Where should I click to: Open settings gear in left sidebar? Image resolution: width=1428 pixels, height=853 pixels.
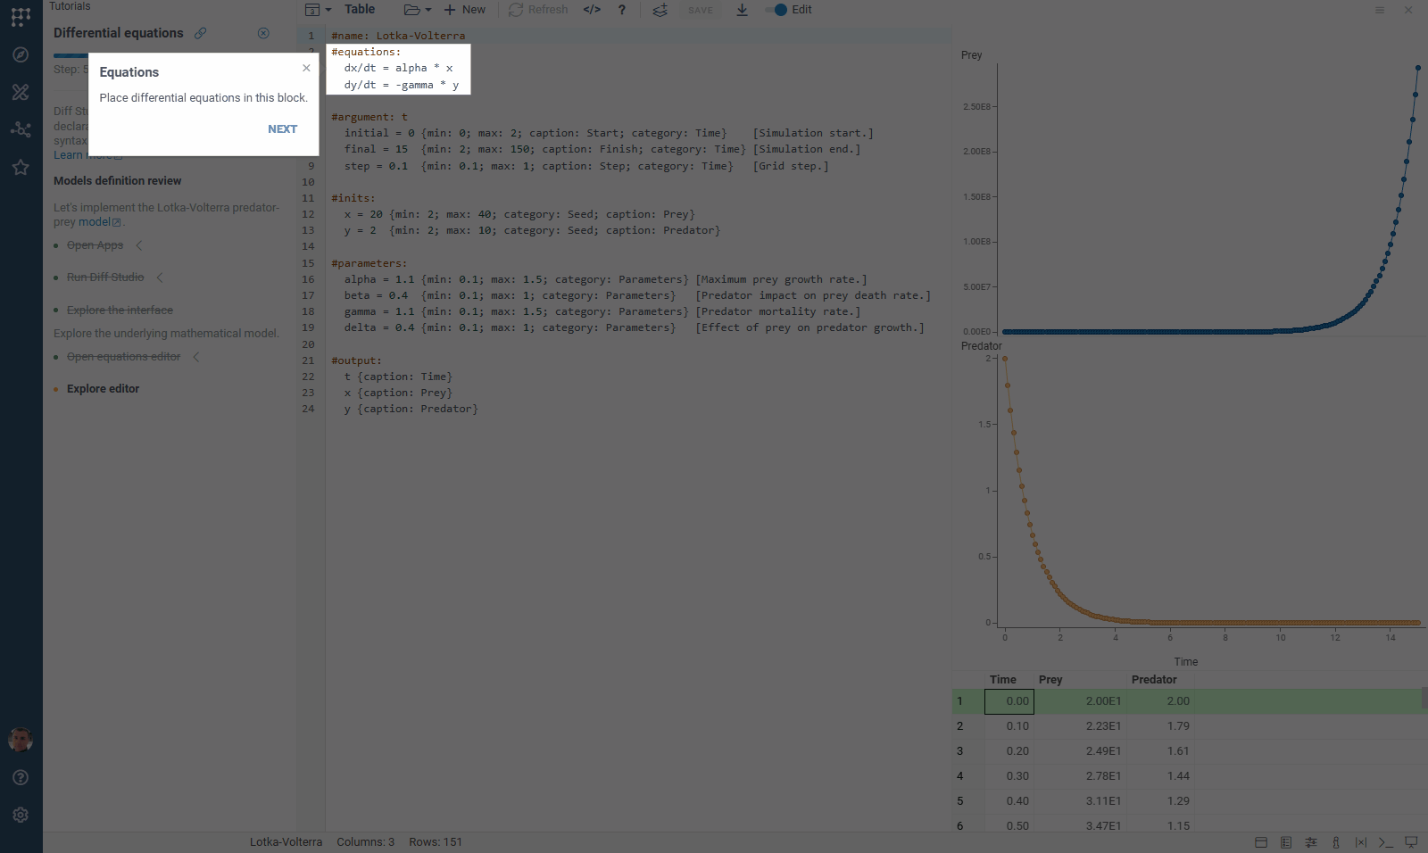click(x=21, y=815)
